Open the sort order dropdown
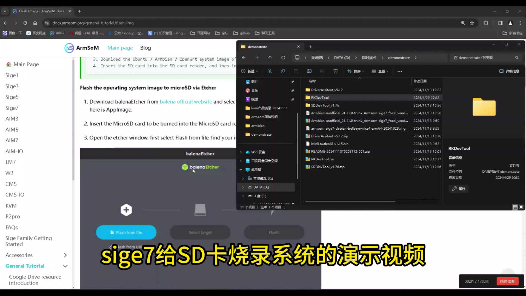Screen dimensions: 526x296 coord(356,71)
